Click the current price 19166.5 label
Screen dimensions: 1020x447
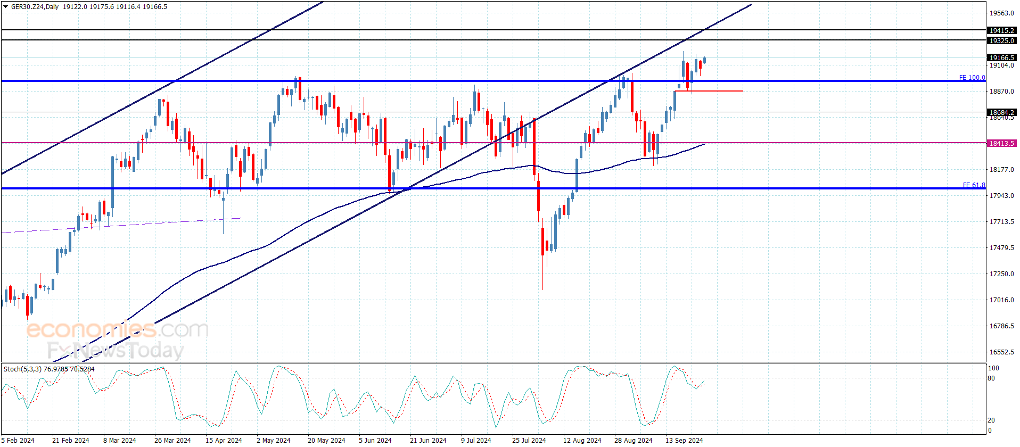(x=1001, y=58)
